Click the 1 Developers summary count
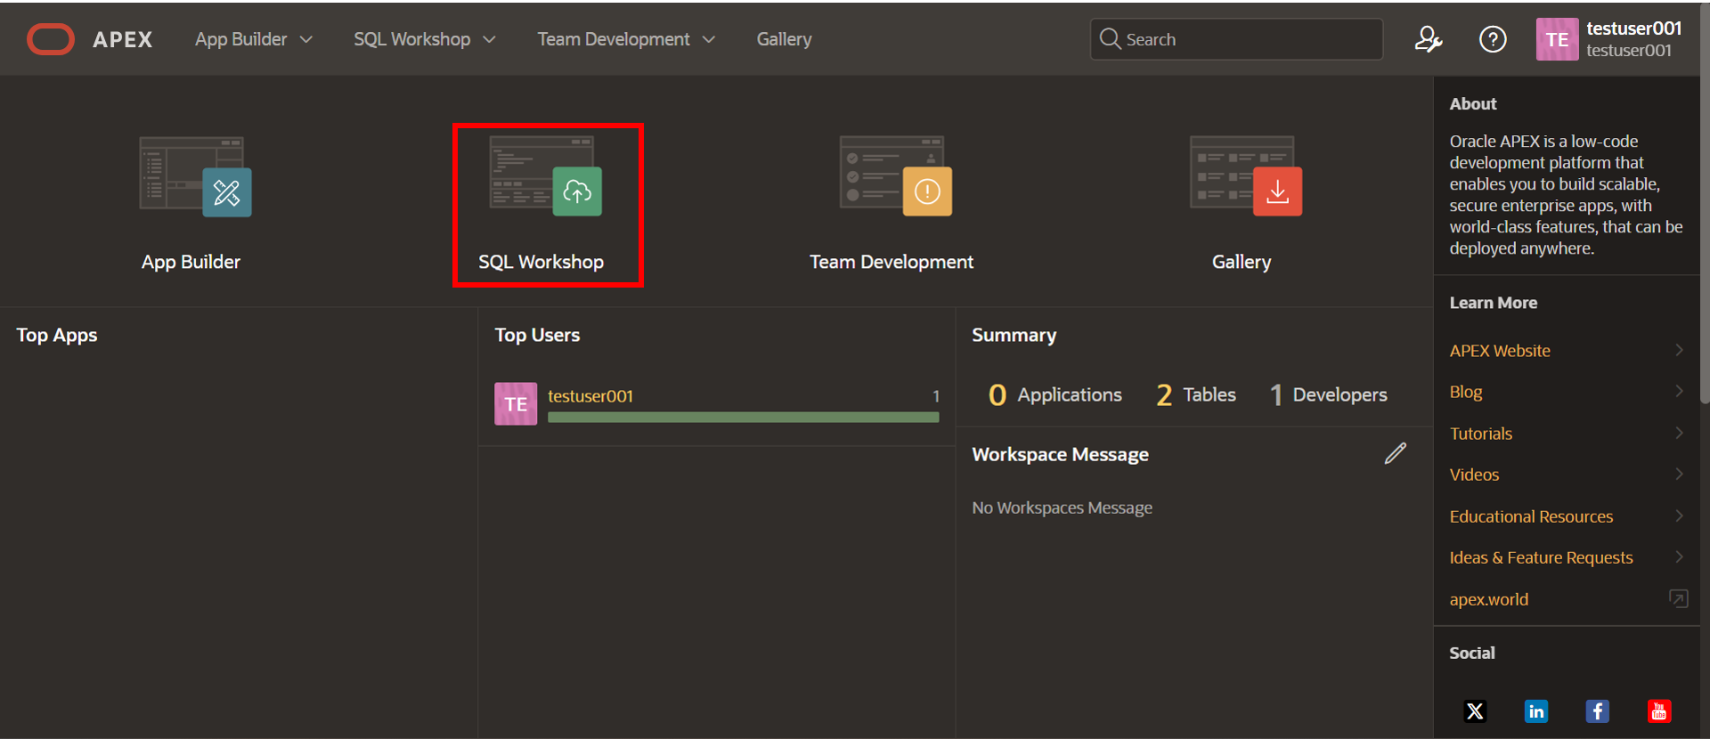 [1328, 394]
